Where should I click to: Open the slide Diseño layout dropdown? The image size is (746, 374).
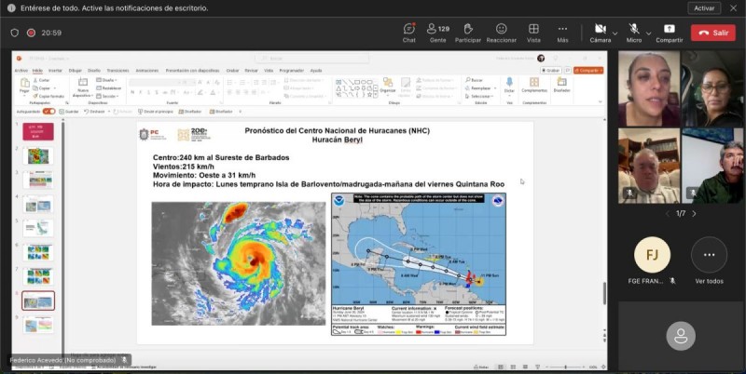point(106,80)
